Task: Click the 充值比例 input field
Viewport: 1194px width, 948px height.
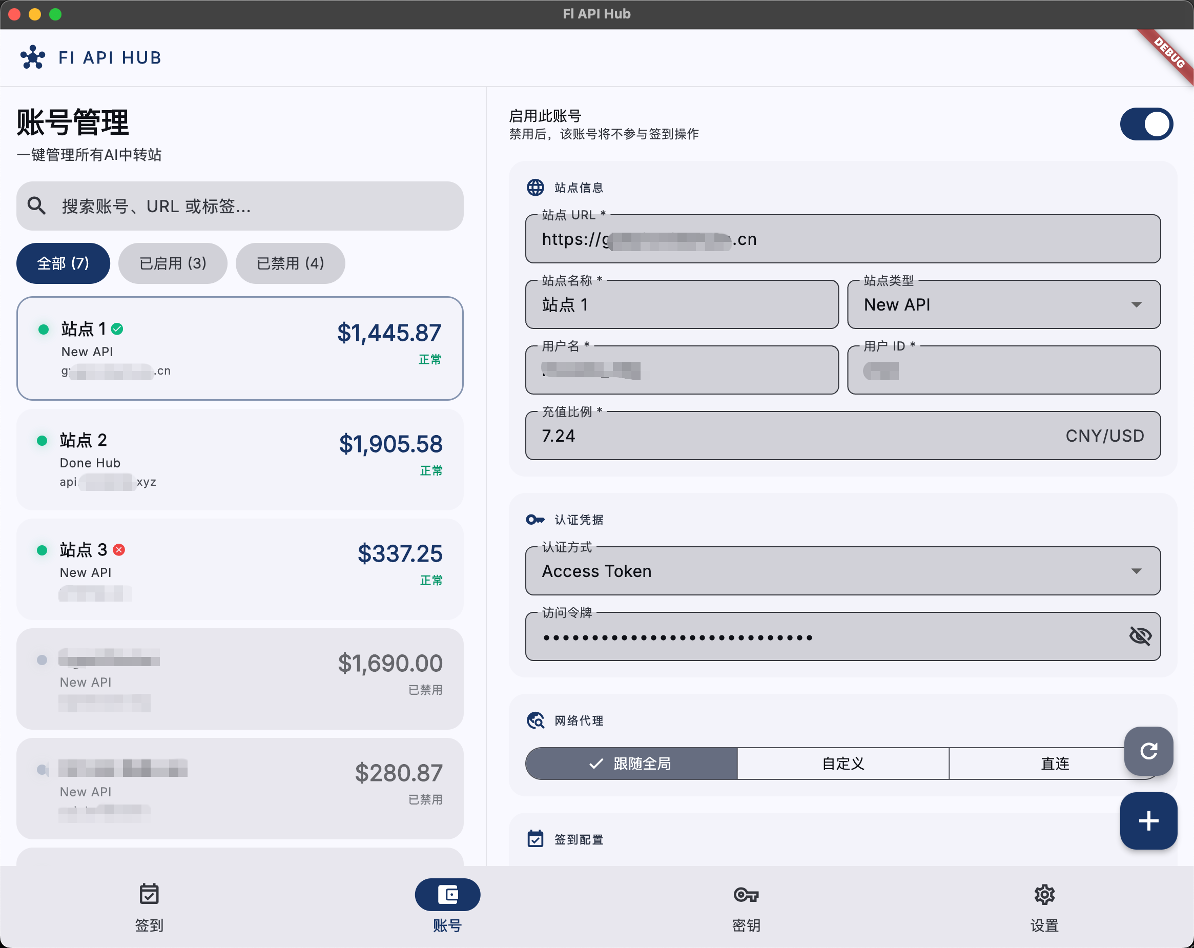Action: pos(843,436)
